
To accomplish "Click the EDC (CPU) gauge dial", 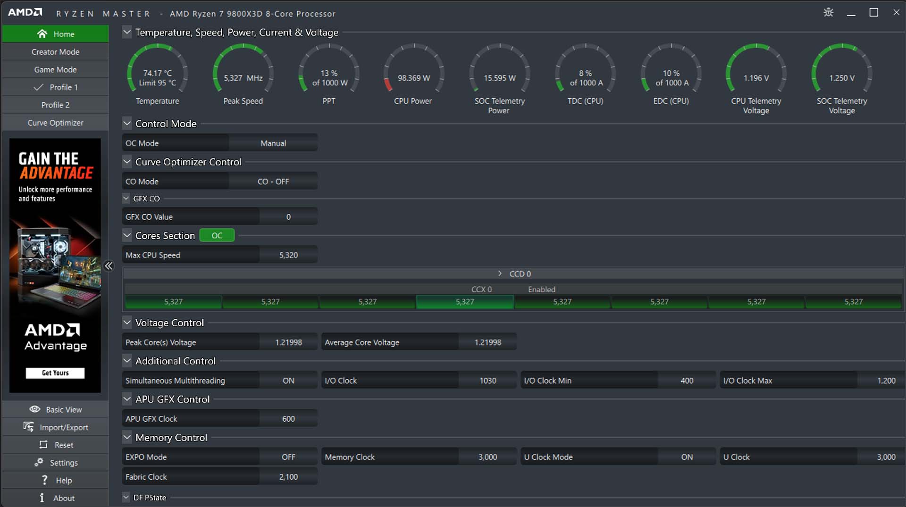I will pos(671,69).
